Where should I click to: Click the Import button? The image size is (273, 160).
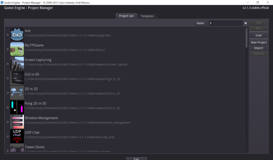(259, 48)
